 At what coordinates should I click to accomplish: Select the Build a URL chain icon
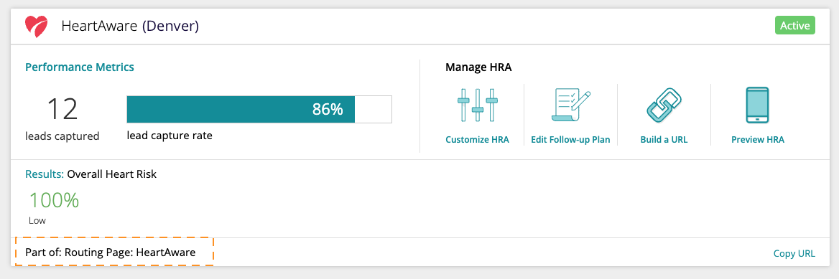[x=664, y=105]
